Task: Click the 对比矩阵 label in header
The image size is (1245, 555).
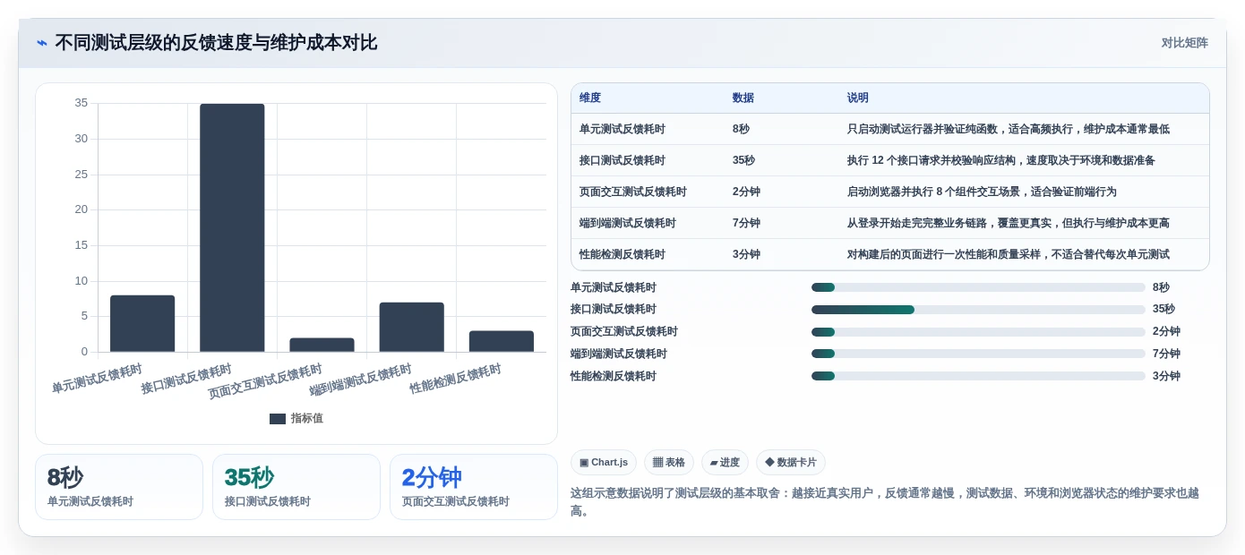Action: pyautogui.click(x=1184, y=43)
